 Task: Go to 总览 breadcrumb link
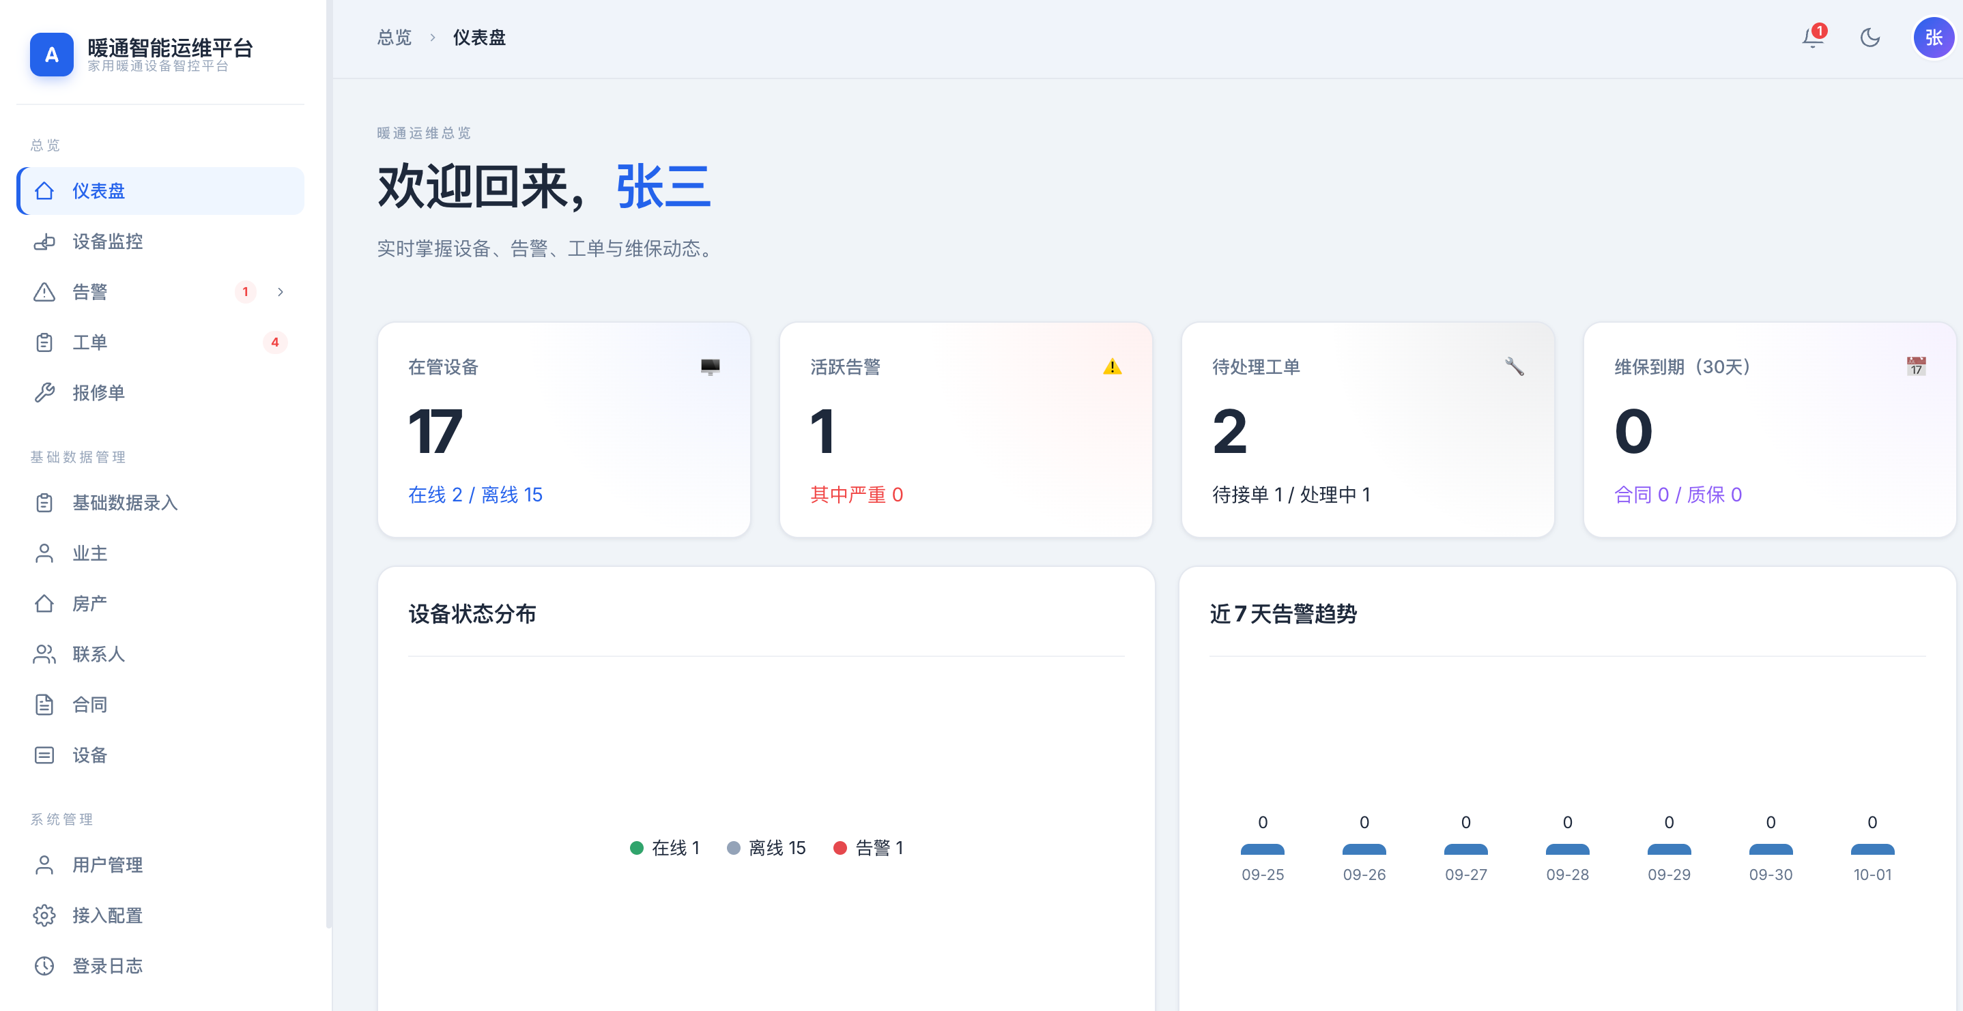click(x=394, y=38)
